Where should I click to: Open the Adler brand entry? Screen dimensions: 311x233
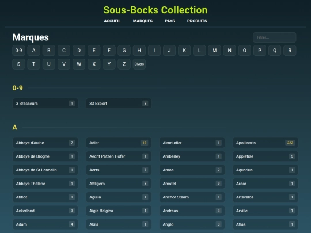pos(119,143)
